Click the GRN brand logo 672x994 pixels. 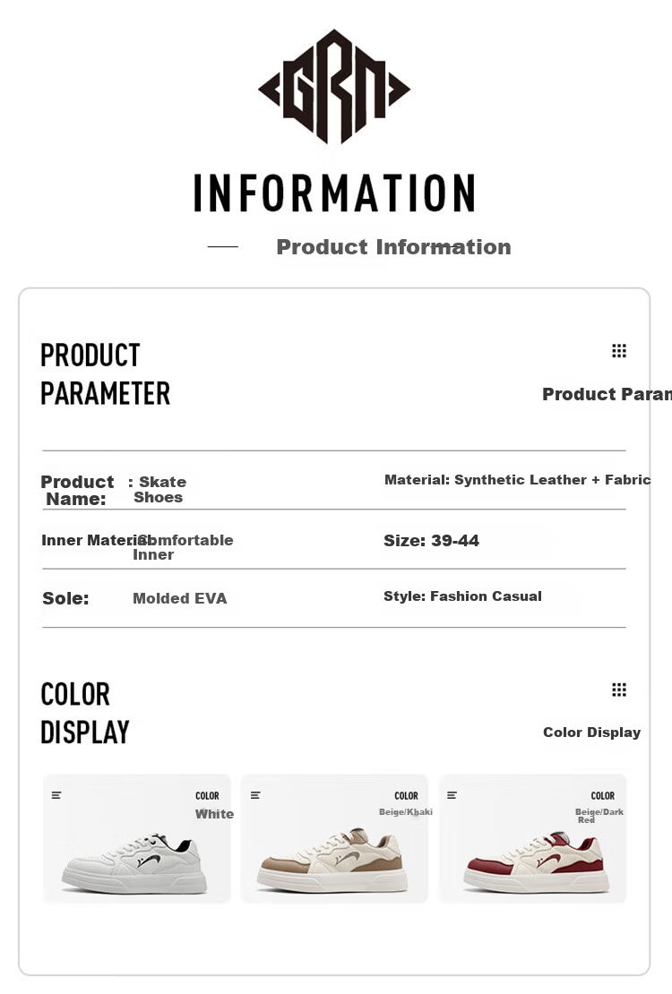pos(334,87)
